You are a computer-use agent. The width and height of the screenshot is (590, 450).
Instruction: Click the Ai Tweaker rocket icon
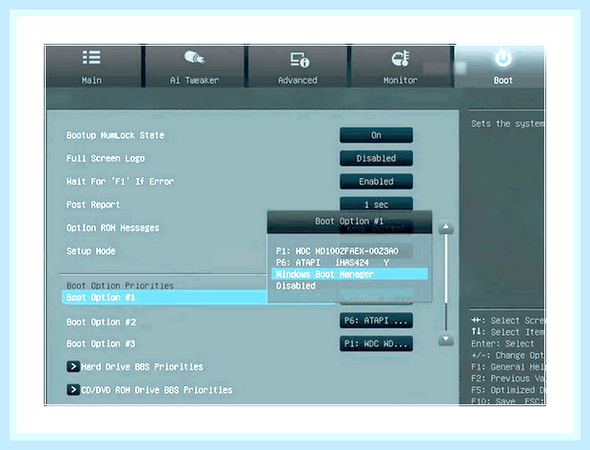pyautogui.click(x=194, y=58)
